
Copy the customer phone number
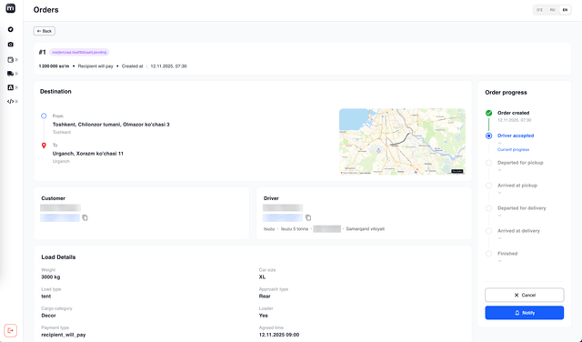point(85,217)
